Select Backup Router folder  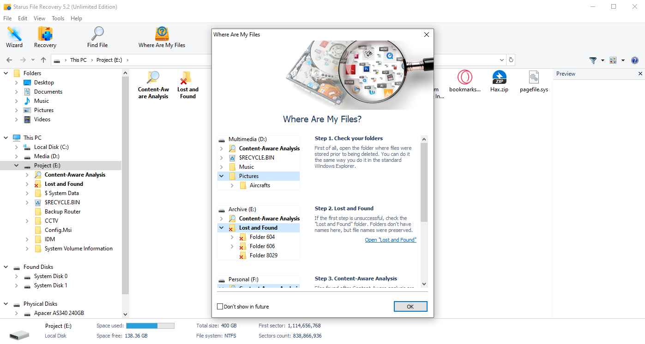tap(63, 212)
